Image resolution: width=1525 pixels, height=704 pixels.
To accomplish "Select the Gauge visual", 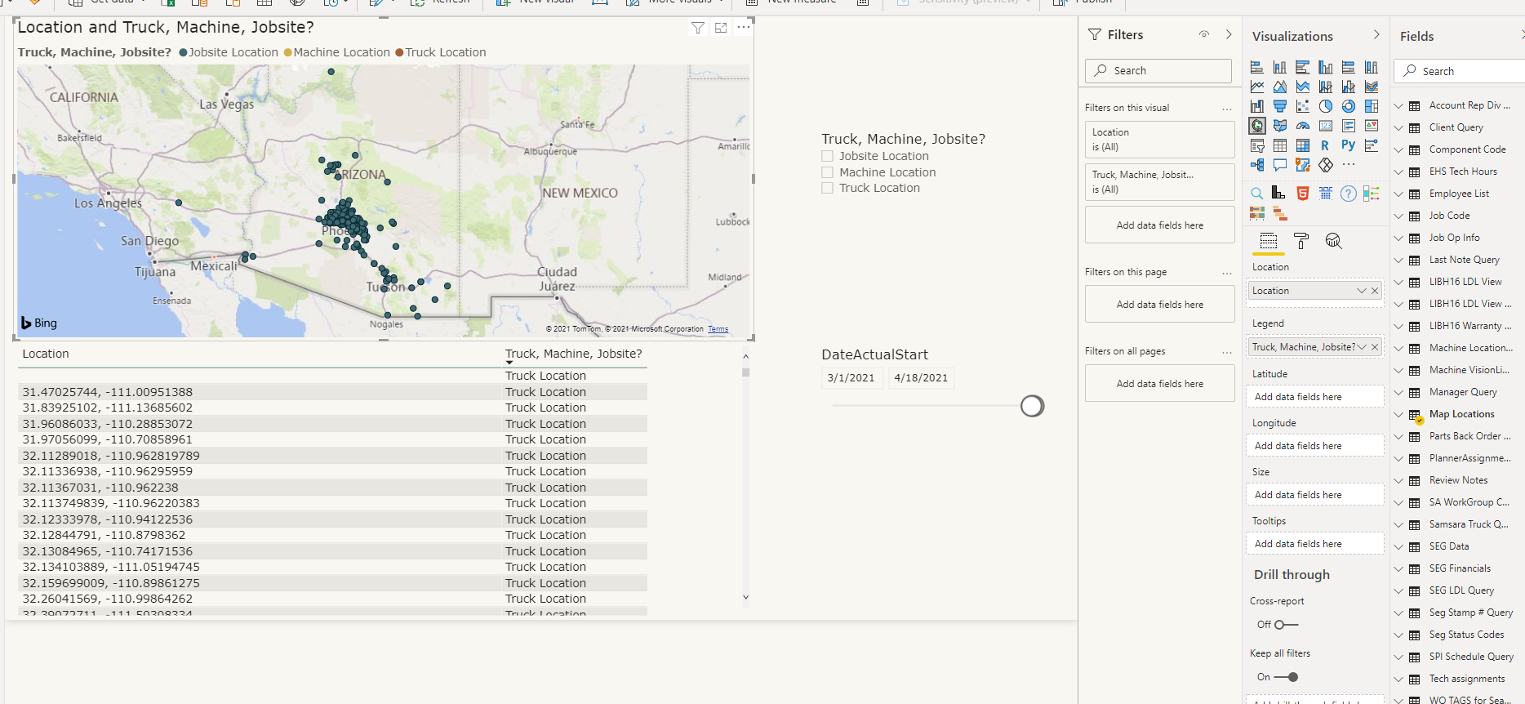I will pos(1303,126).
